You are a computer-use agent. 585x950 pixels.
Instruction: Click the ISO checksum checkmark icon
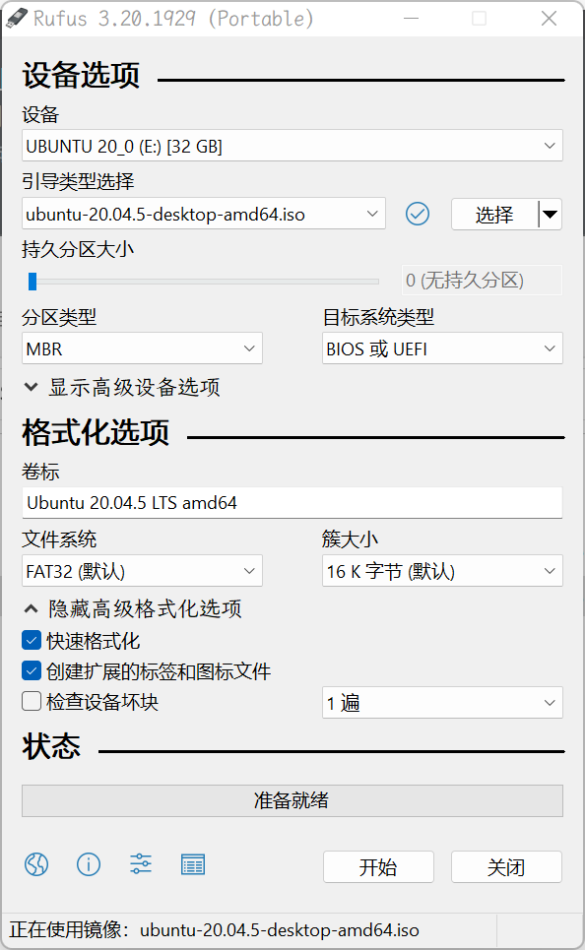tap(417, 214)
